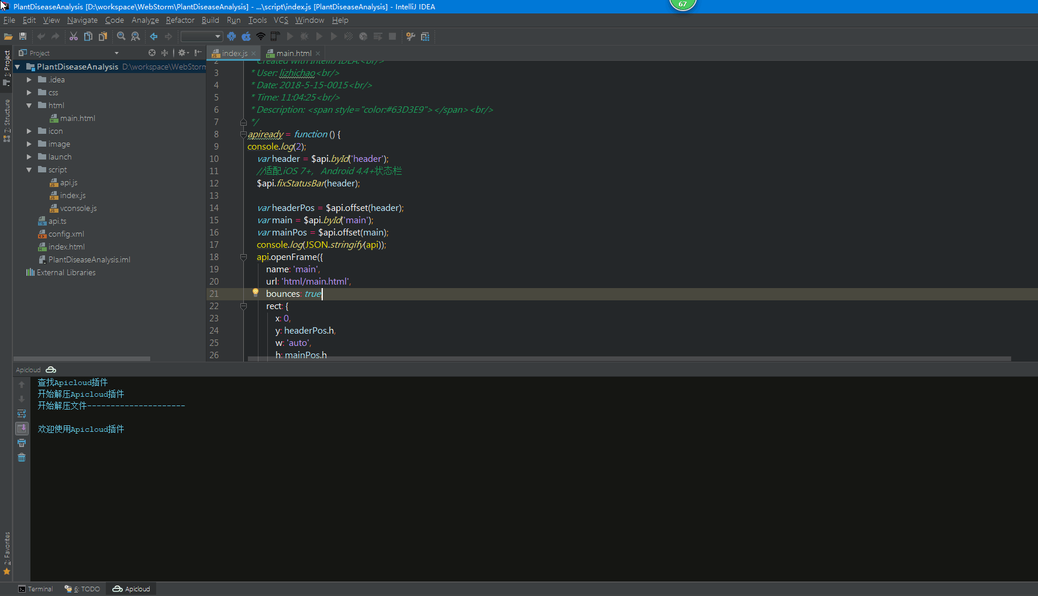The image size is (1038, 596).
Task: Click the print icon in the Apicloud console
Action: coord(22,443)
